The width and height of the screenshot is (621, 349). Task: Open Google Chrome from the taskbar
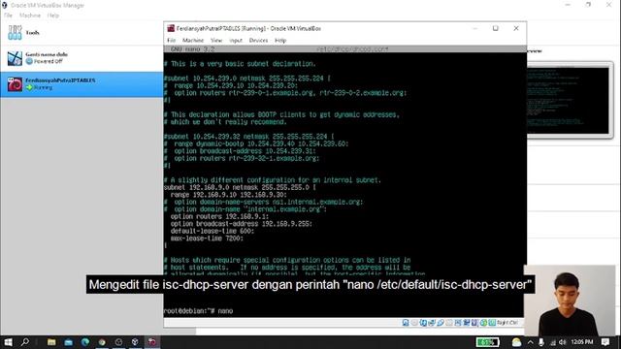tap(102, 342)
